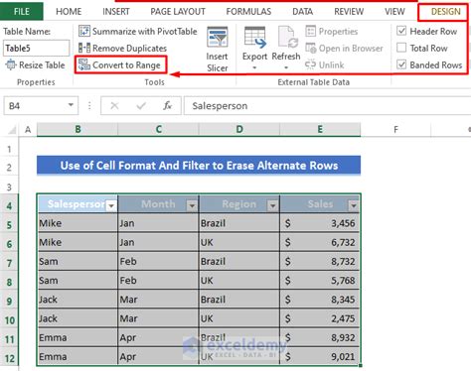Toggle the Header Row checkbox
This screenshot has height=371, width=471.
(x=401, y=31)
